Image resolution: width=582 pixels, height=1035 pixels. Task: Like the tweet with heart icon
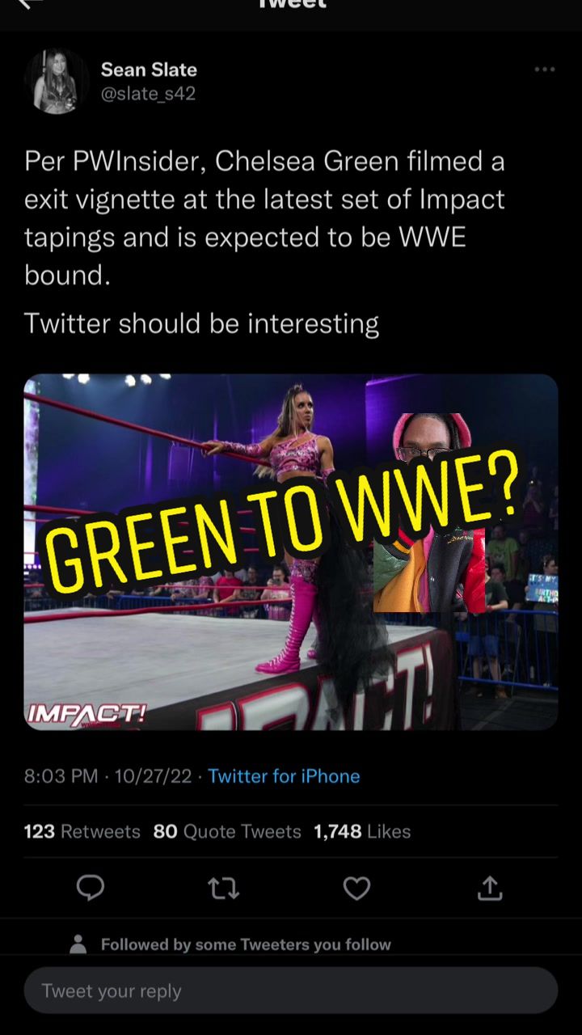pyautogui.click(x=356, y=889)
